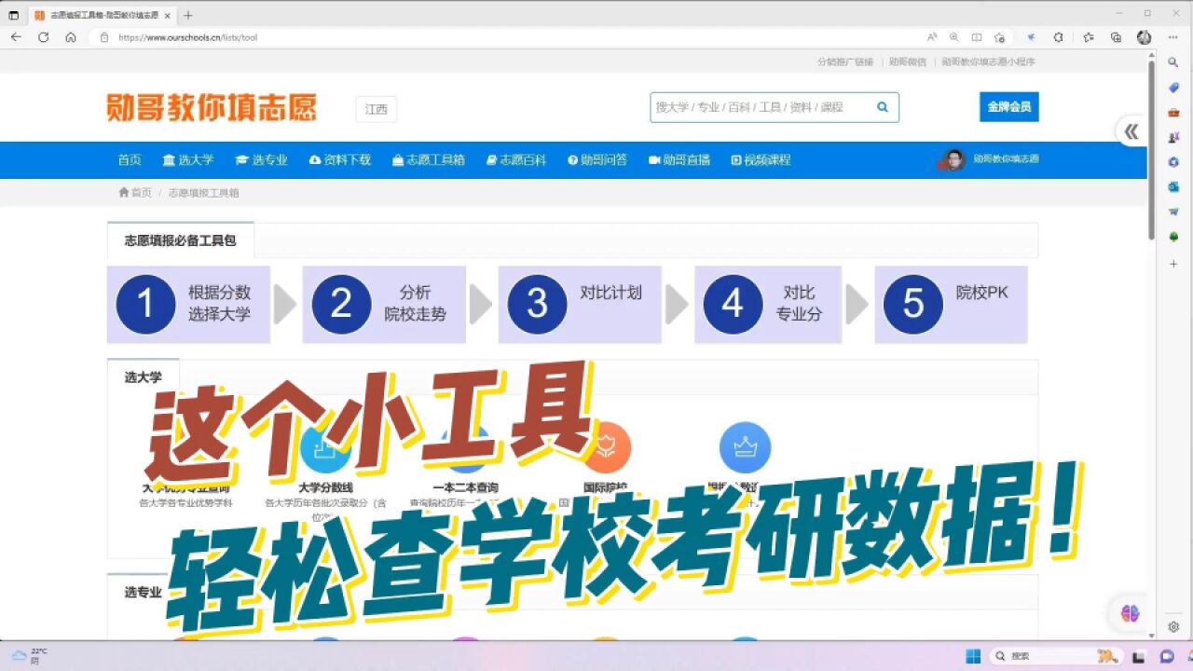1193x671 pixels.
Task: Click the 分销推广链接 link
Action: tap(845, 62)
